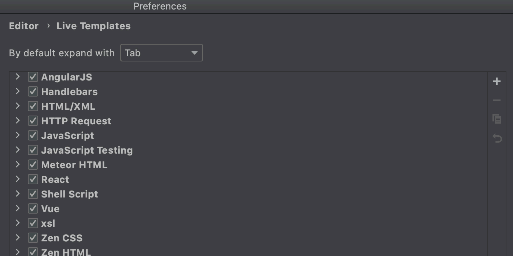Image resolution: width=513 pixels, height=256 pixels.
Task: Click the revert arrow icon
Action: tap(497, 138)
